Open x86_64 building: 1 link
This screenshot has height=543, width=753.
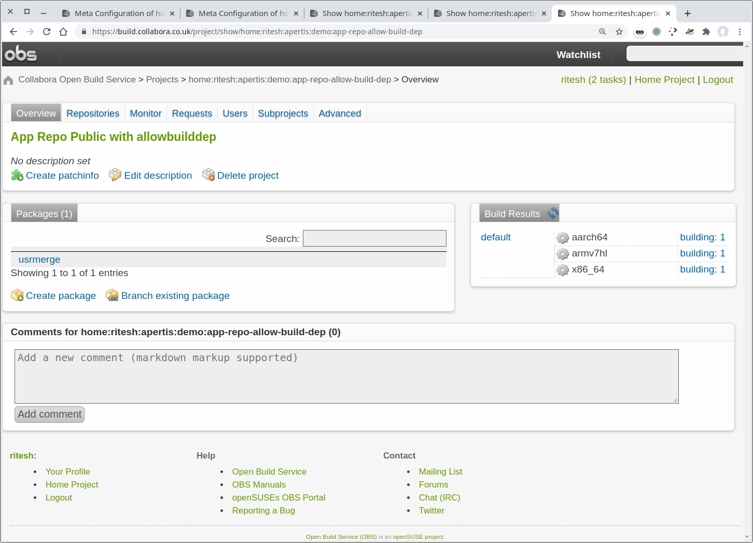[702, 269]
